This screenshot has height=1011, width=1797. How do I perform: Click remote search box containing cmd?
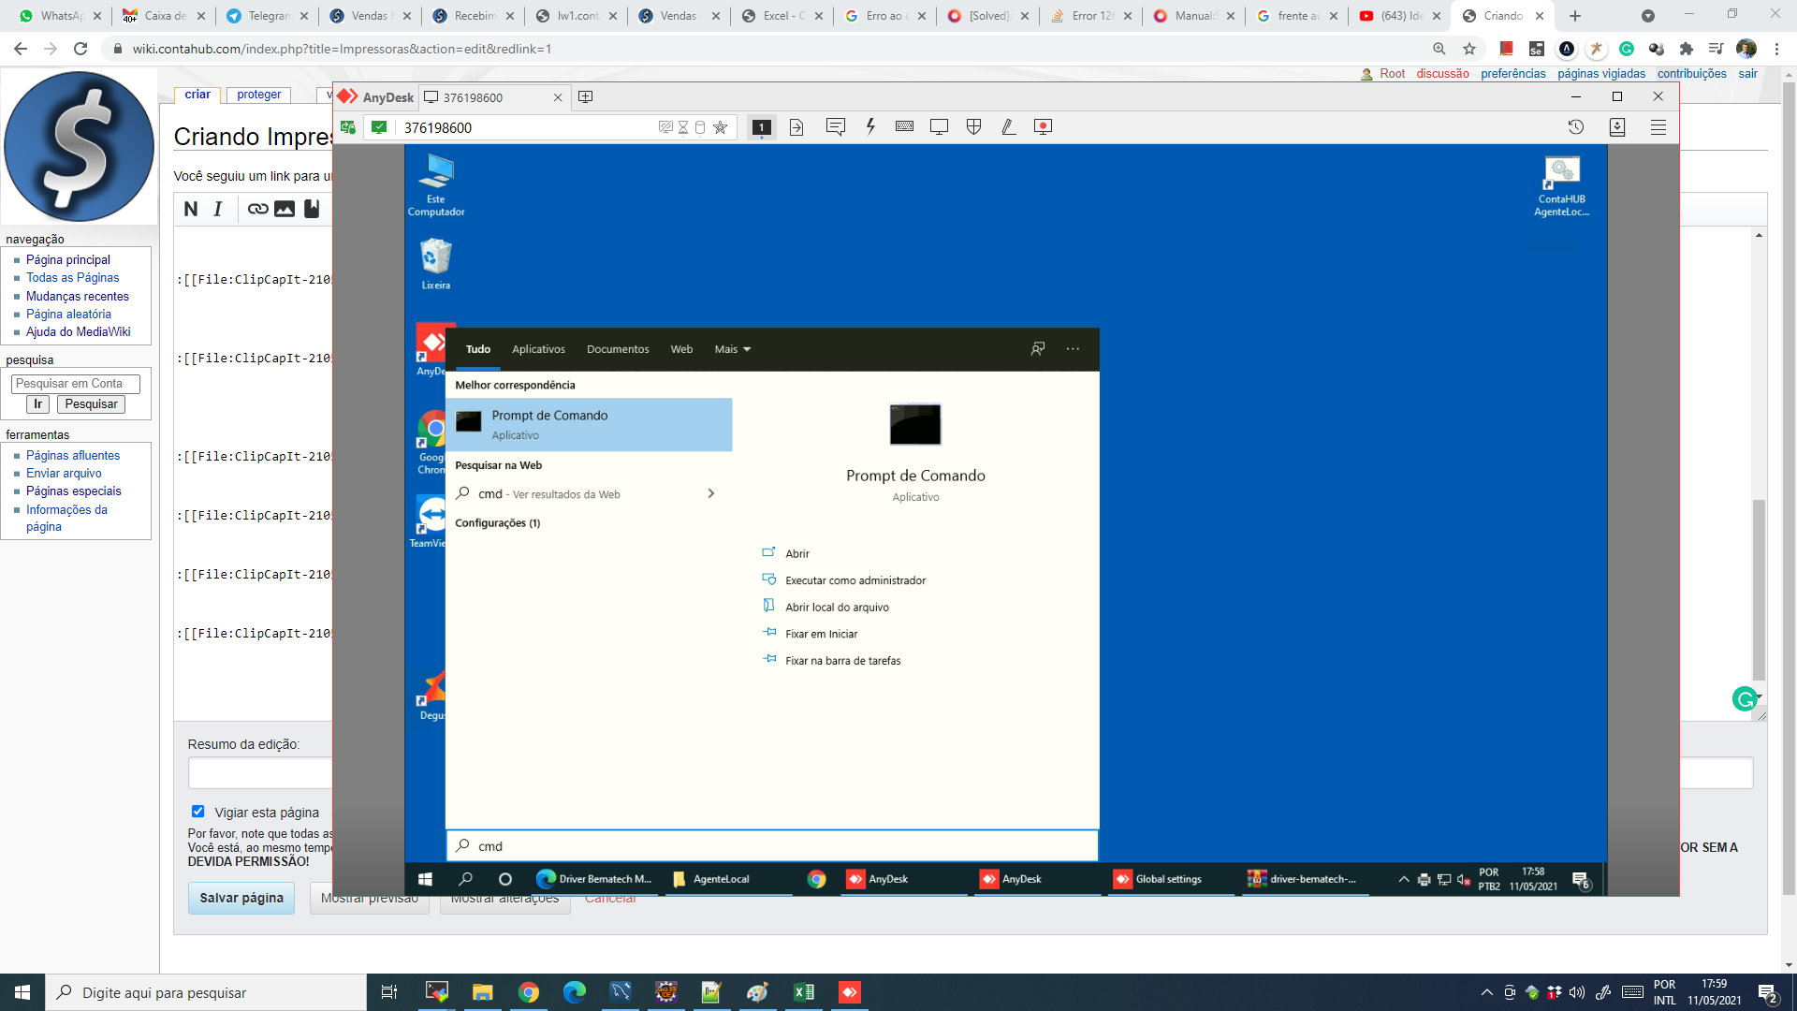point(772,845)
